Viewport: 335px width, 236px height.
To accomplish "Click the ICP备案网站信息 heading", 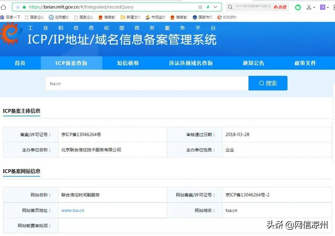I will (21, 171).
